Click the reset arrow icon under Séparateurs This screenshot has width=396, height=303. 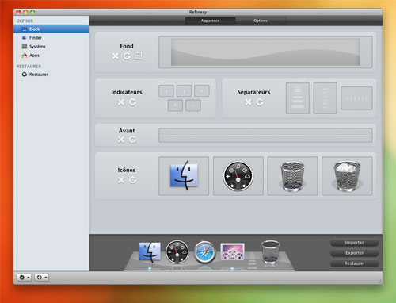pyautogui.click(x=260, y=102)
